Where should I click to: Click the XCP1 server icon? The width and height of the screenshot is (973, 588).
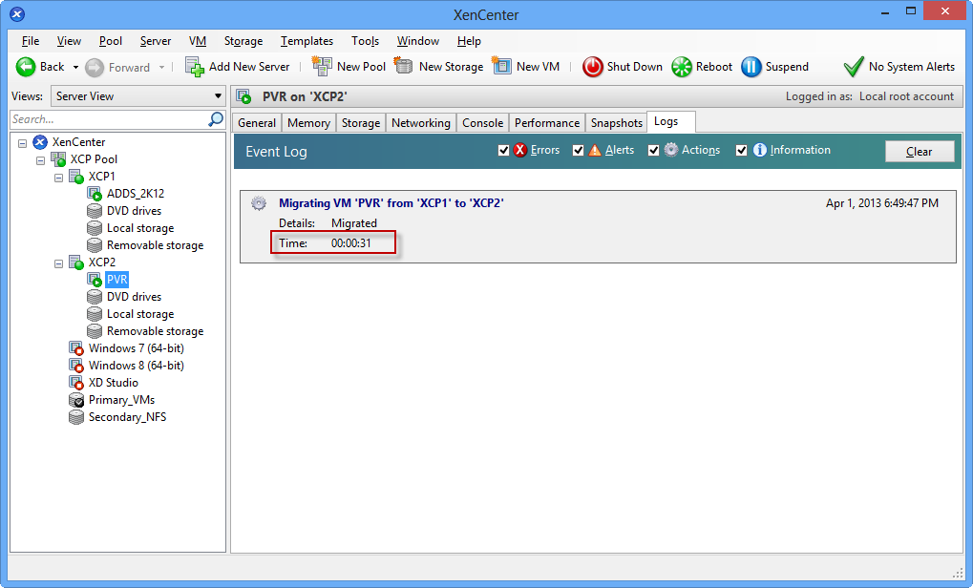tap(76, 177)
